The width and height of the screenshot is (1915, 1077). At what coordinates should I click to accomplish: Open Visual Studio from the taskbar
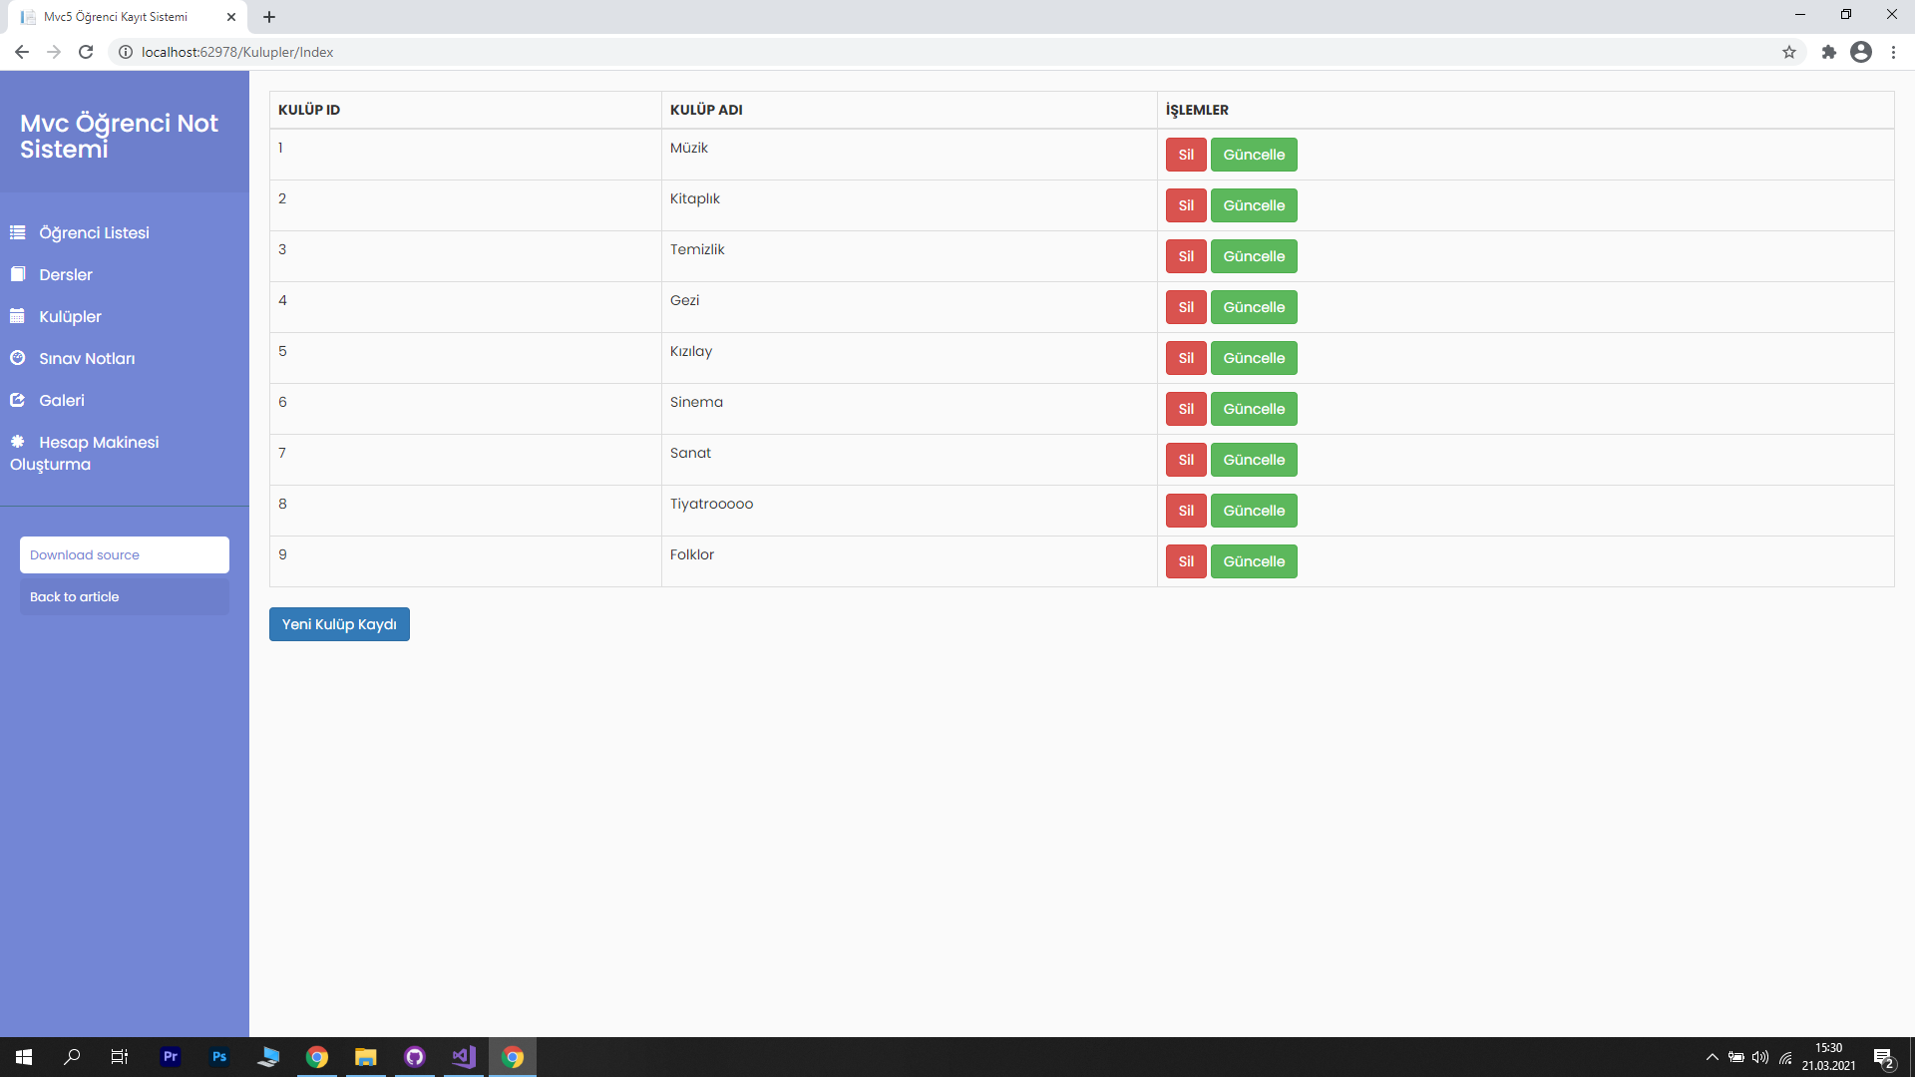(x=464, y=1057)
